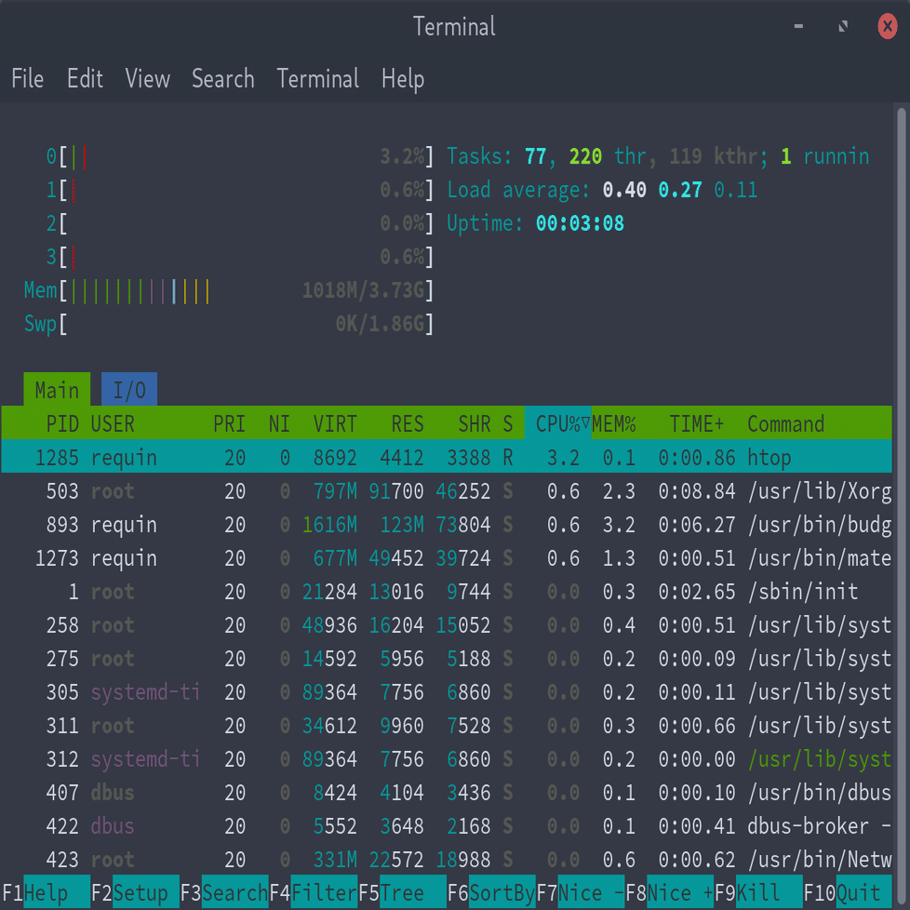Viewport: 910px width, 910px height.
Task: Sort by the TIME+ column header
Action: [x=696, y=423]
